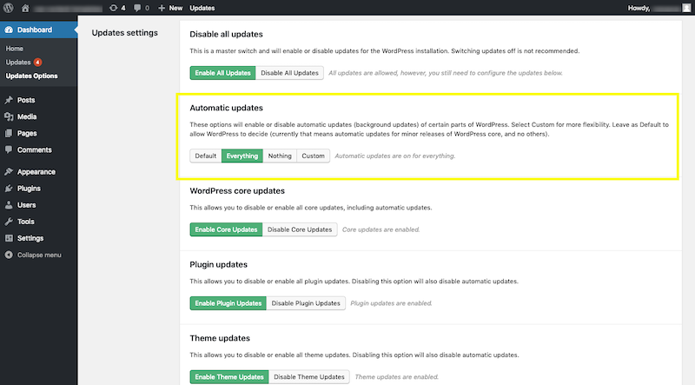Expand the Settings sidebar menu

tap(30, 238)
